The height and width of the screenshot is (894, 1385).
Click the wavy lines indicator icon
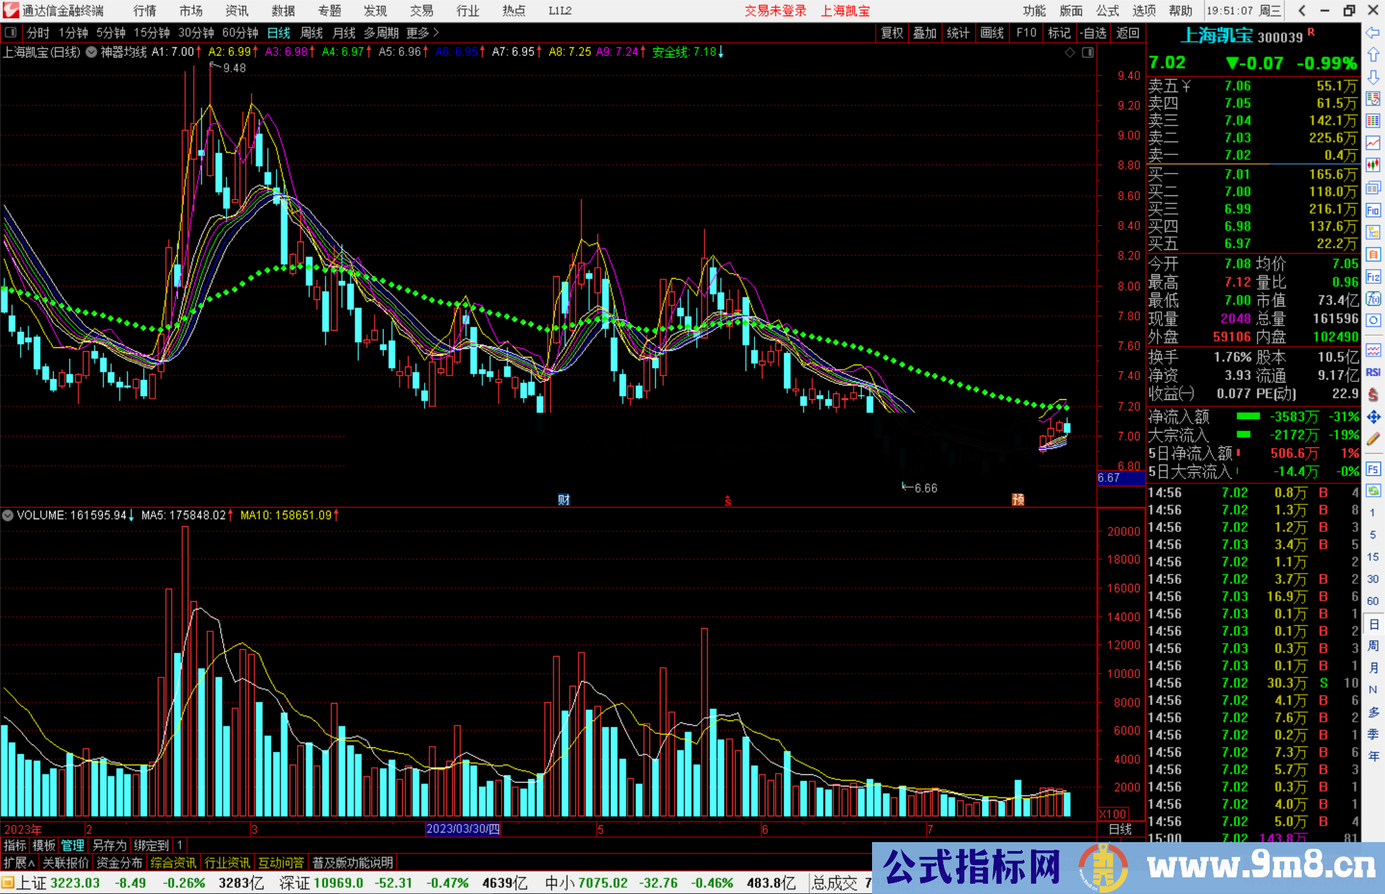coord(1373,350)
